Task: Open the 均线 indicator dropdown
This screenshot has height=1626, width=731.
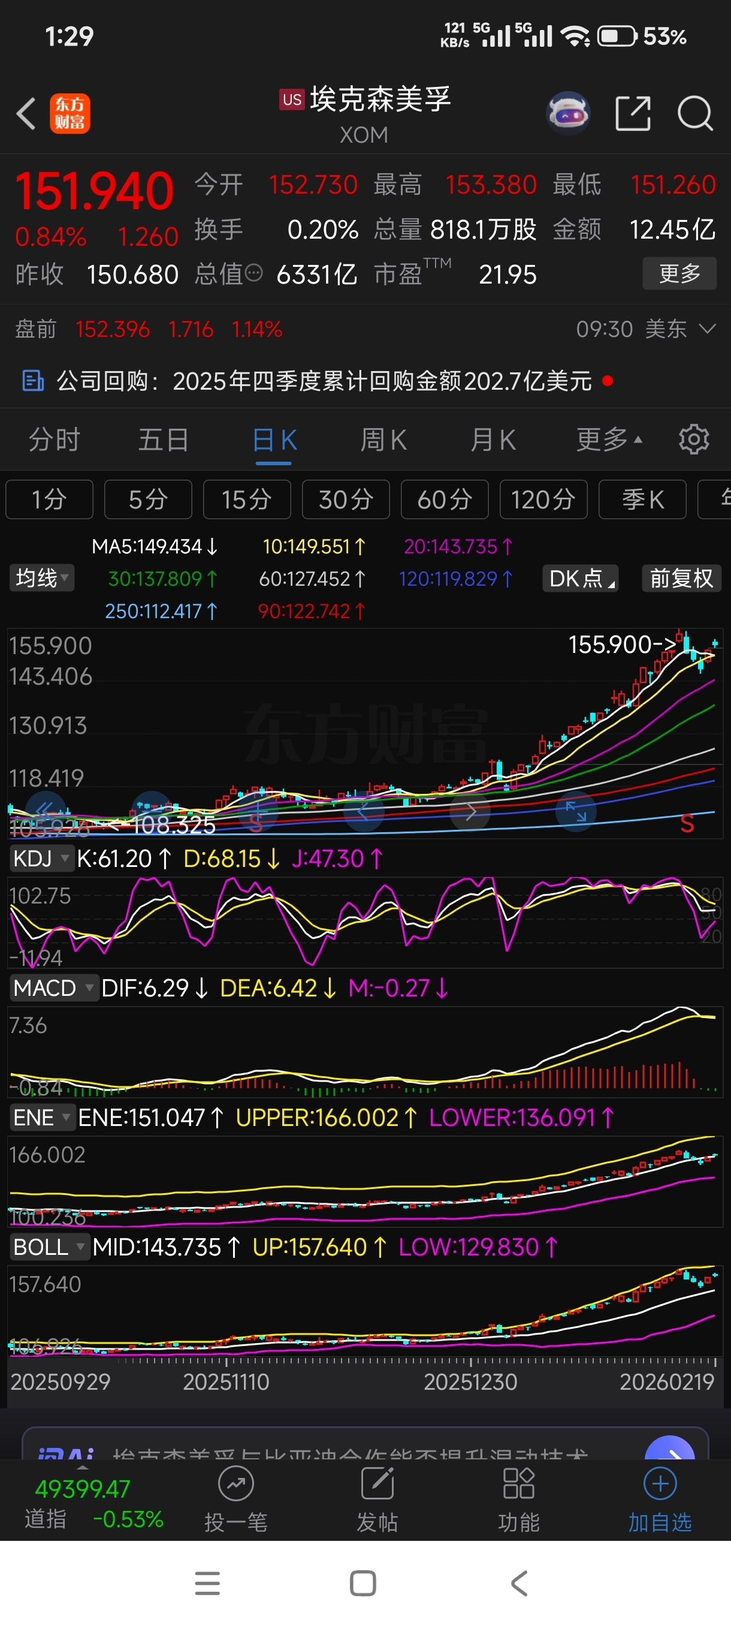Action: [41, 577]
